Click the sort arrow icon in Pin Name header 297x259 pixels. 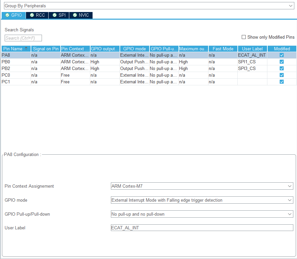coord(26,48)
